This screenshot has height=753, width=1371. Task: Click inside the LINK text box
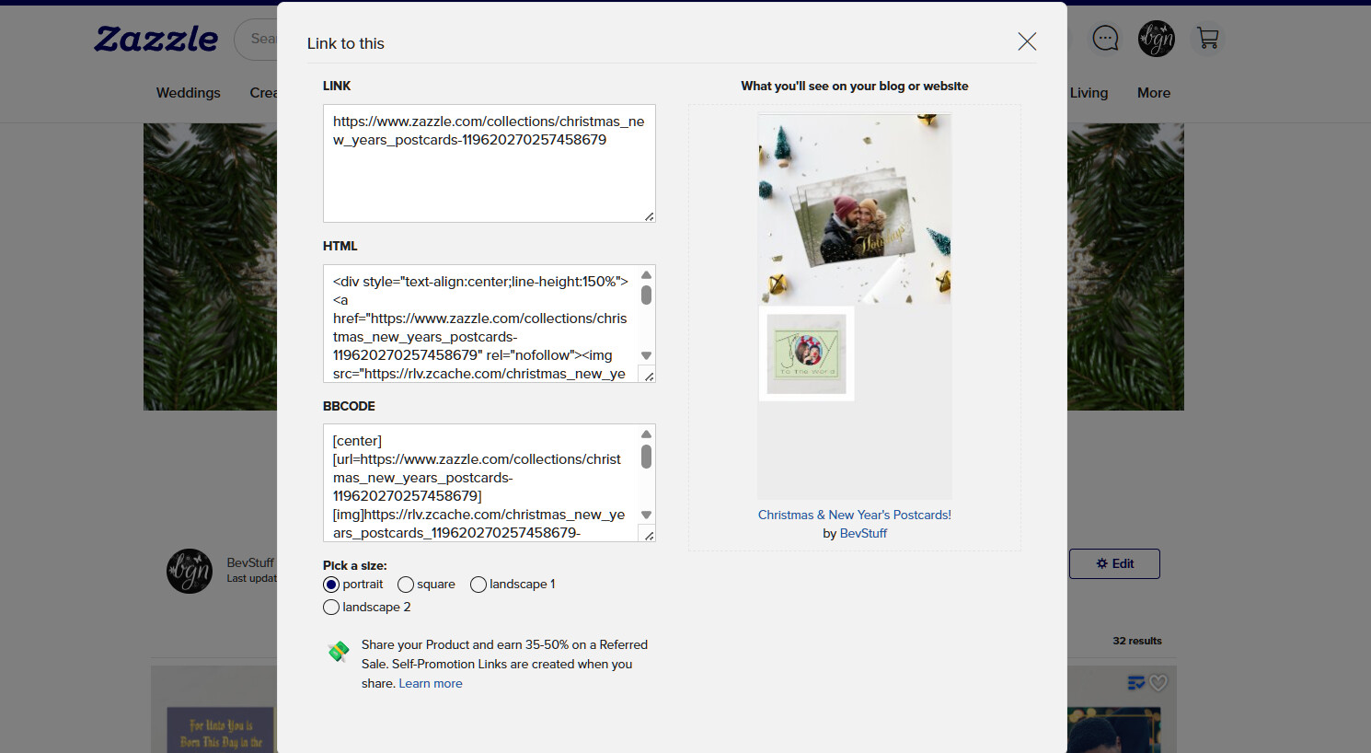(489, 163)
